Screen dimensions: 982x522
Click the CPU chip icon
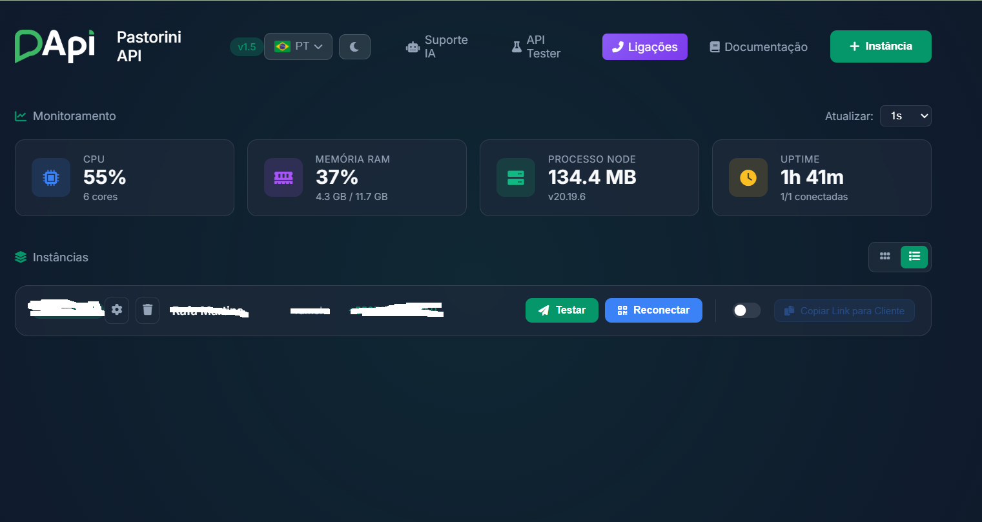pyautogui.click(x=51, y=177)
